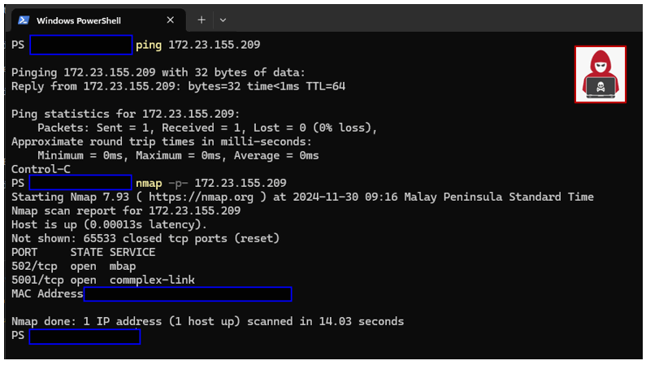Screen dimensions: 646x365
Task: Click the https://nmap.org link text
Action: 201,197
